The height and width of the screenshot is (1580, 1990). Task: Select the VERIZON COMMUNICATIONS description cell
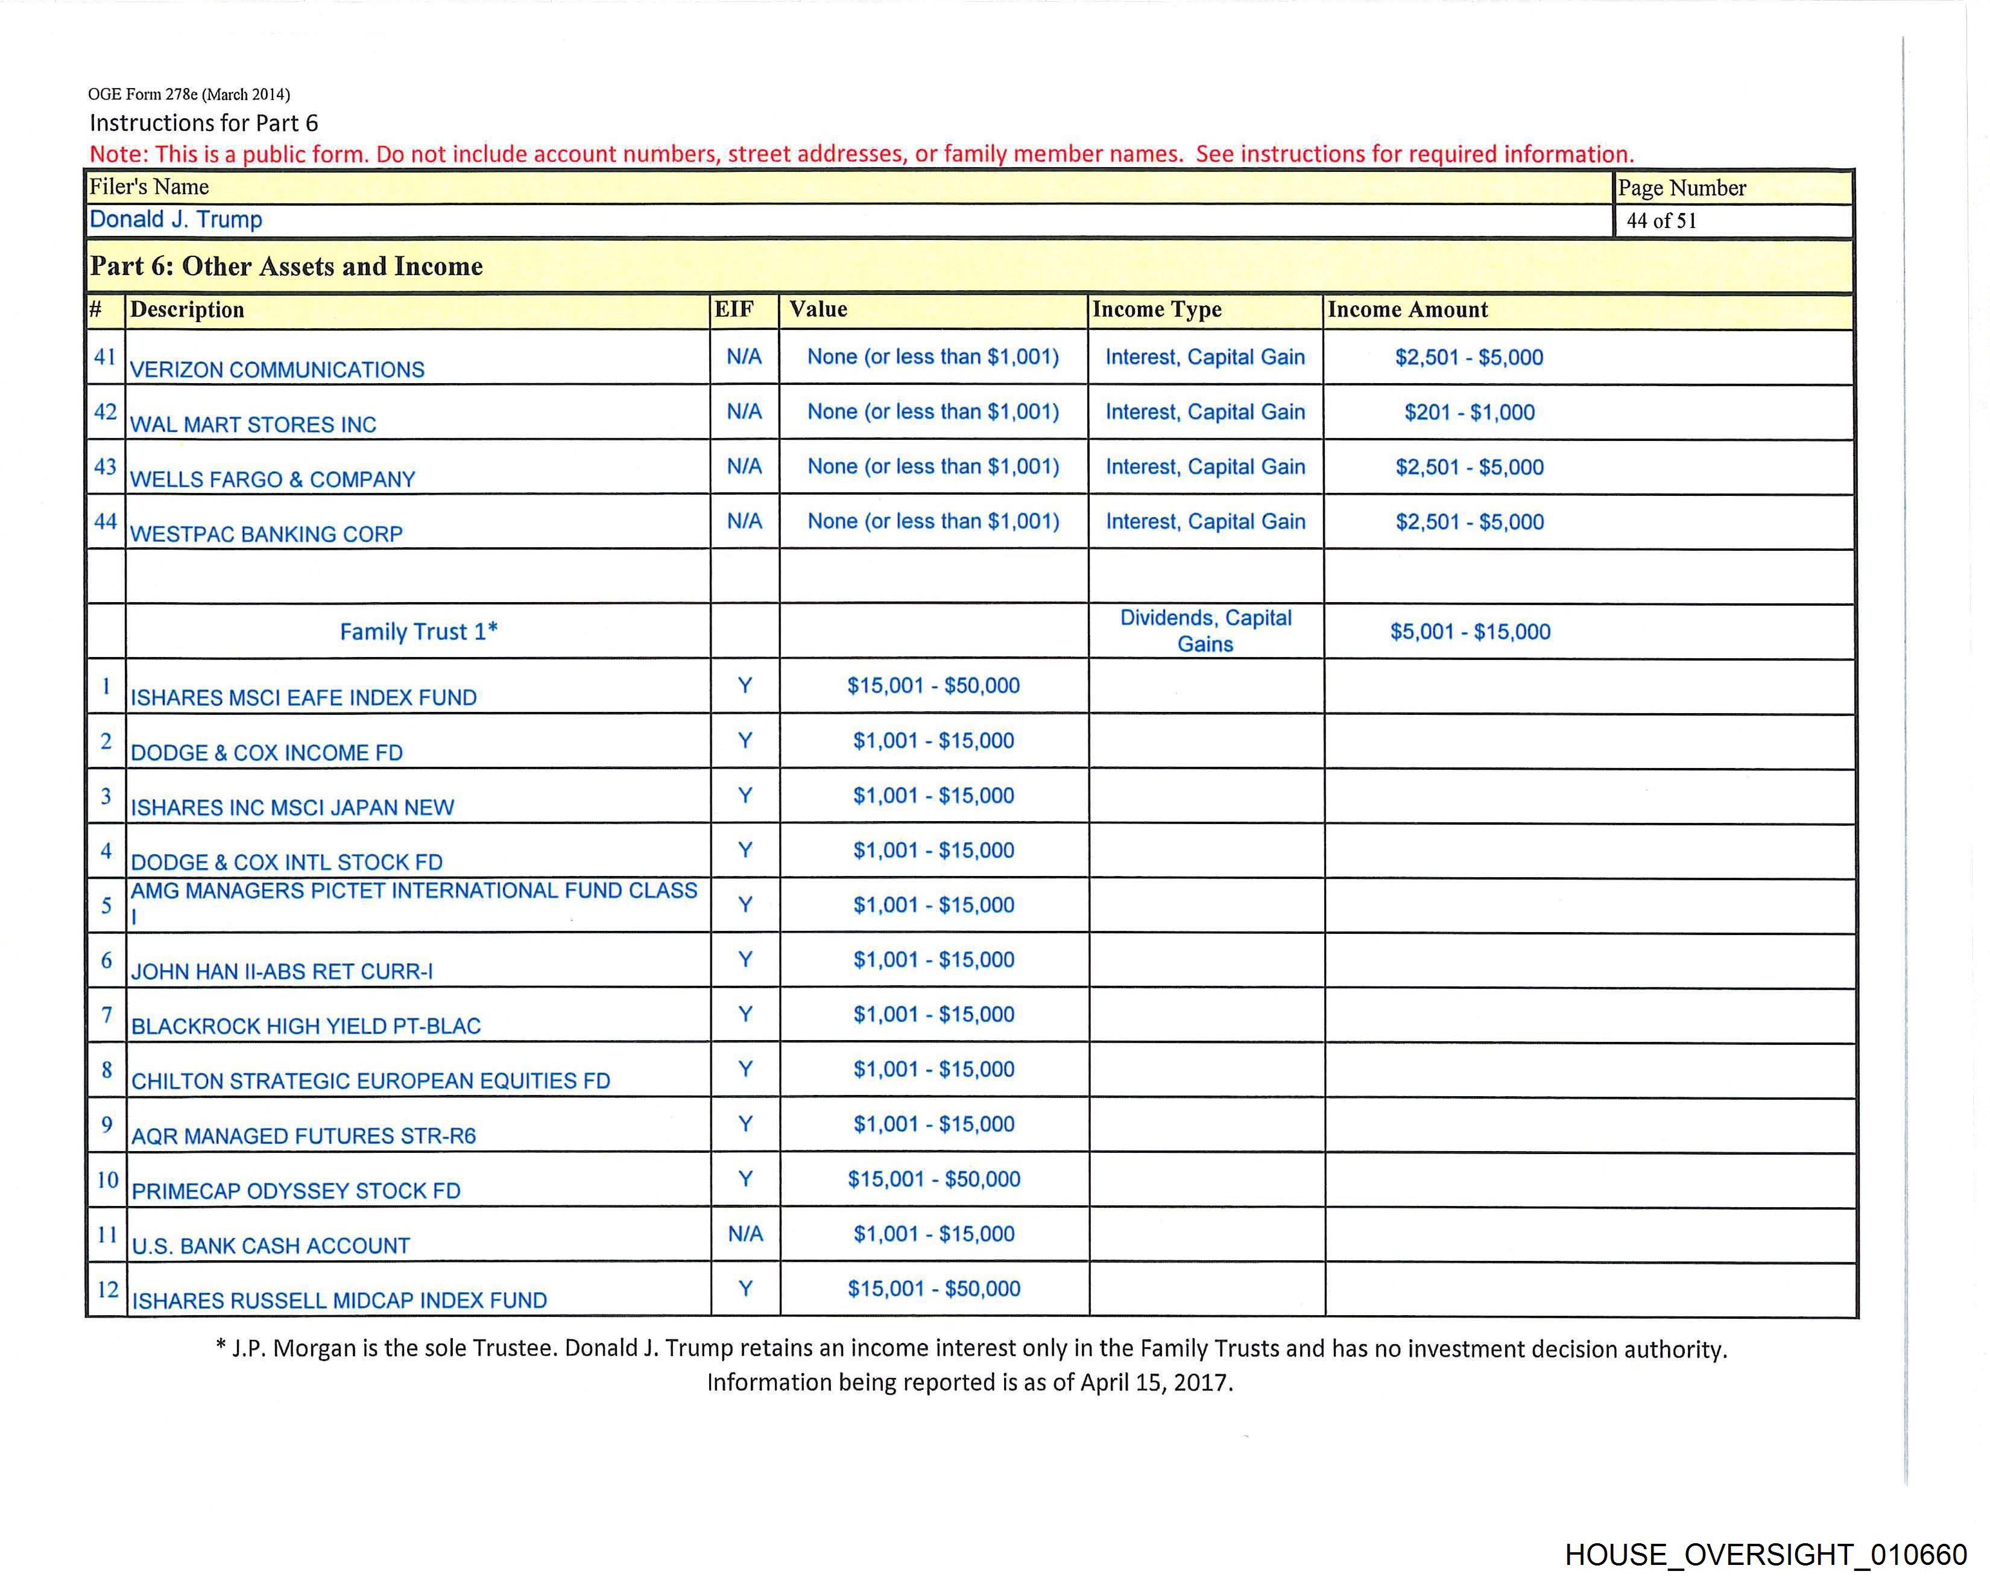(x=277, y=369)
